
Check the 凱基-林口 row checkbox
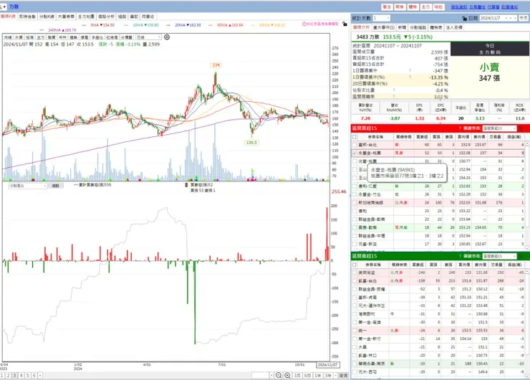[355, 356]
